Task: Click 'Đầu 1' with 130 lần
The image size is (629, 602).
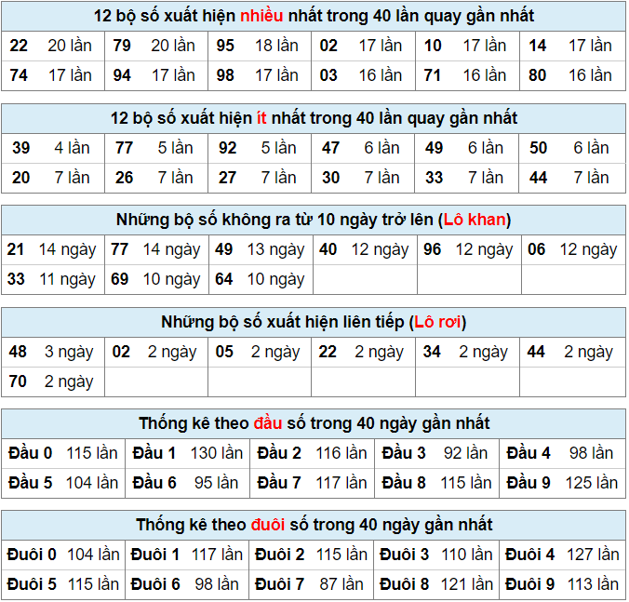Action: tap(188, 453)
